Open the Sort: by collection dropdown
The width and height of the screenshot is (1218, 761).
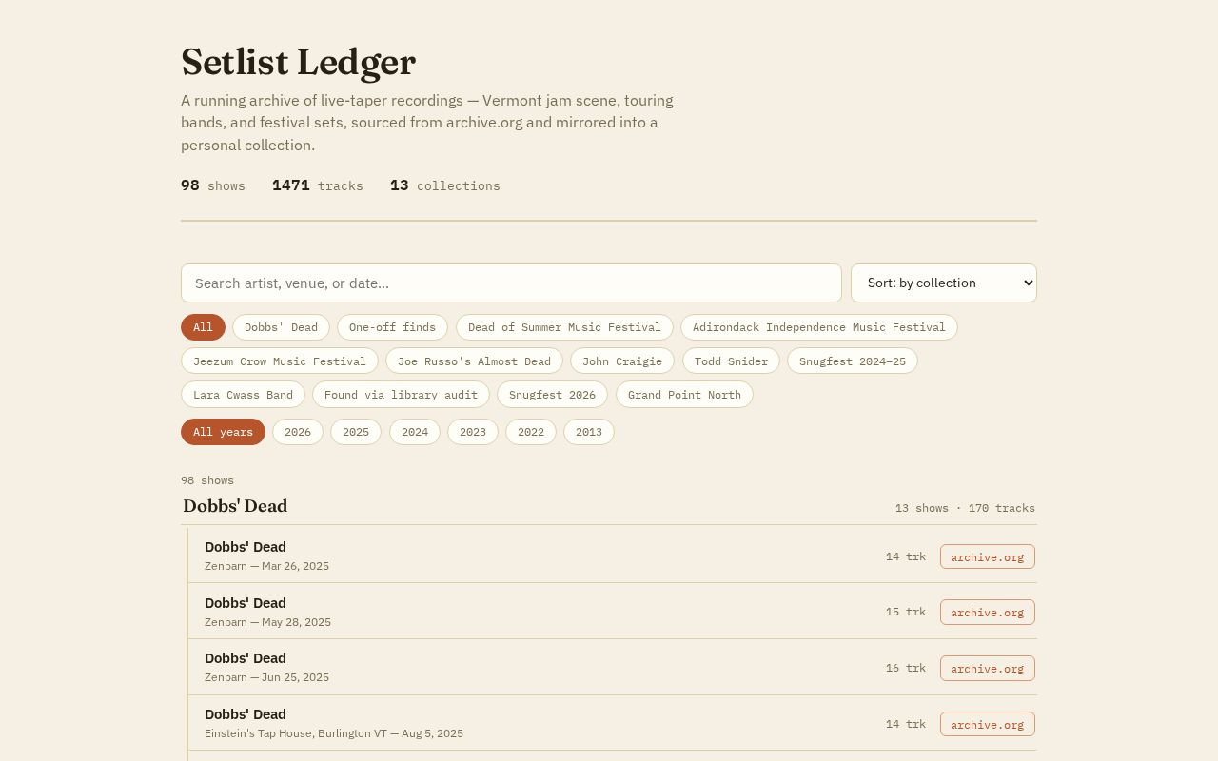[x=944, y=283]
